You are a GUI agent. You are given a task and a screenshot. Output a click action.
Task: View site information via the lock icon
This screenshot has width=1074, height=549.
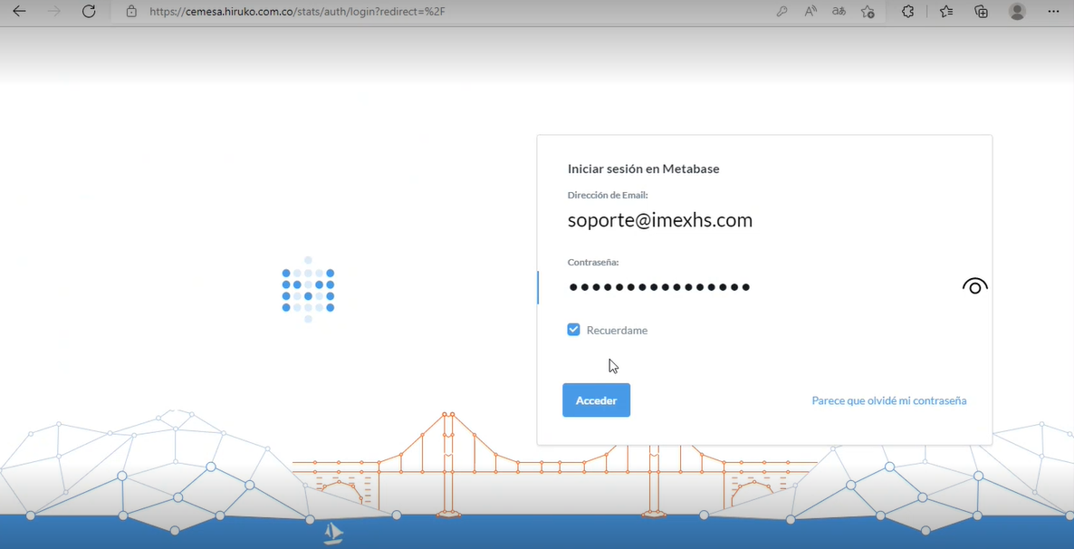[x=131, y=12]
